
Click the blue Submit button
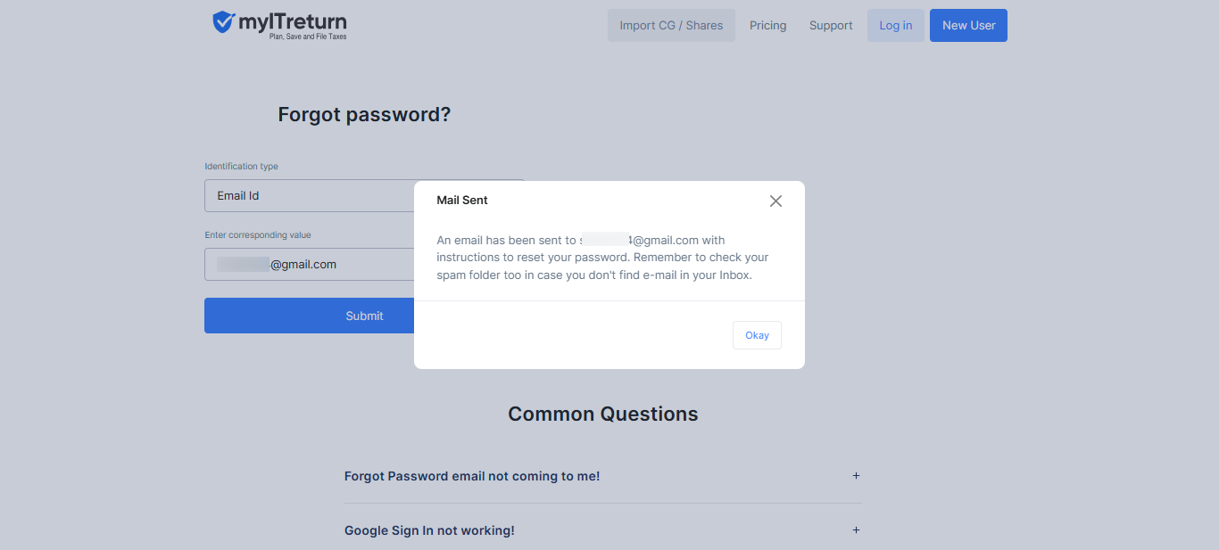(309, 316)
